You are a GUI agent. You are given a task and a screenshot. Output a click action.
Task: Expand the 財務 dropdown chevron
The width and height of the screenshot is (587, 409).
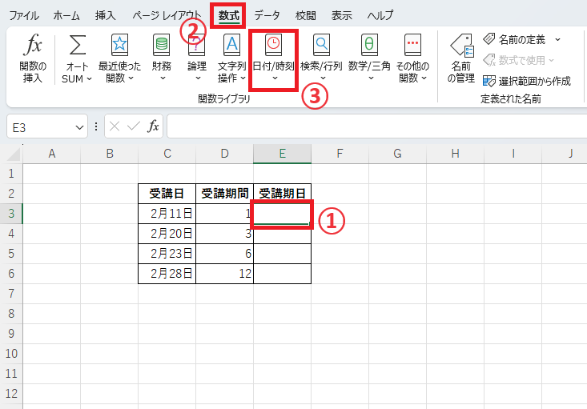point(163,78)
